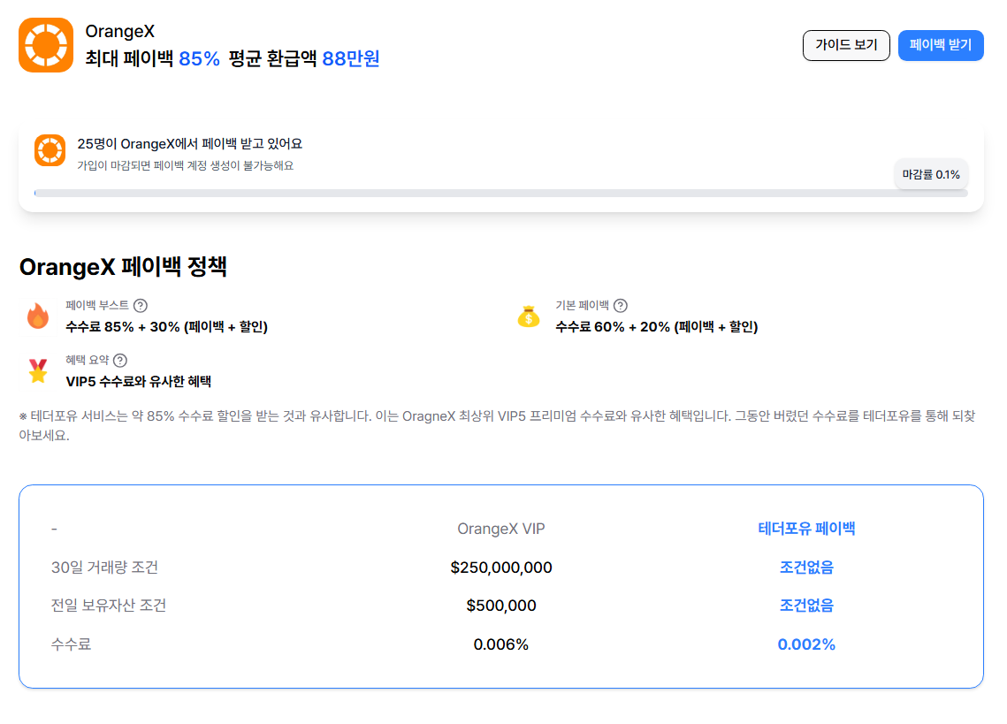Open the help tooltip next to 기본 페이백
Screen dimensions: 1007x724
621,306
